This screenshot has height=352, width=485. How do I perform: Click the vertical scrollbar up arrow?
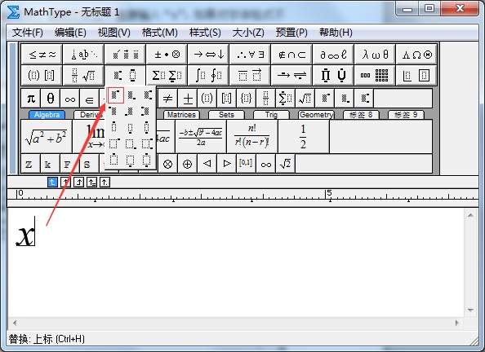(x=470, y=215)
